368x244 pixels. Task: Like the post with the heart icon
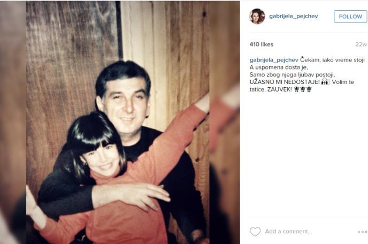coord(255,232)
